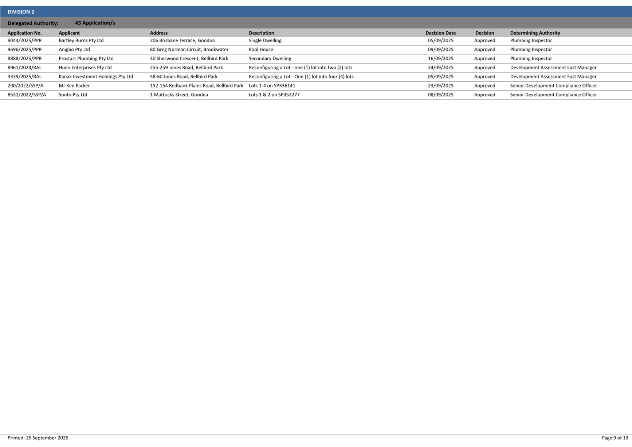Click the DIVISION 2 header title
Image resolution: width=632 pixels, height=447 pixels.
21,12
